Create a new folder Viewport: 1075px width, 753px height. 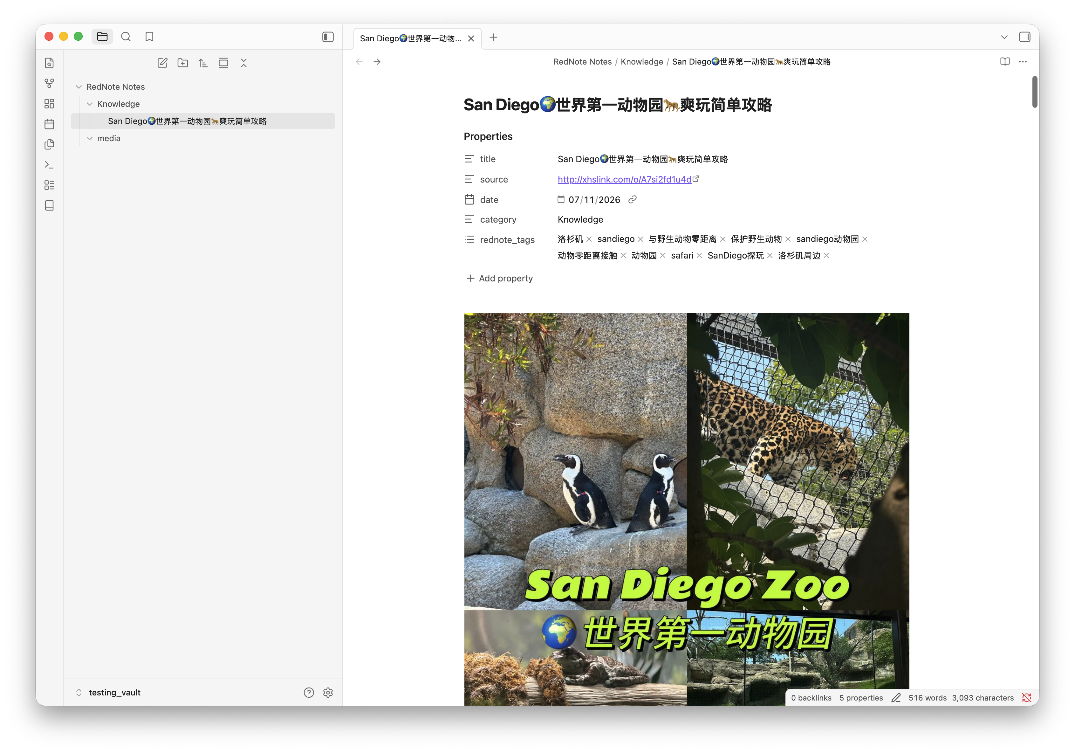pyautogui.click(x=182, y=63)
